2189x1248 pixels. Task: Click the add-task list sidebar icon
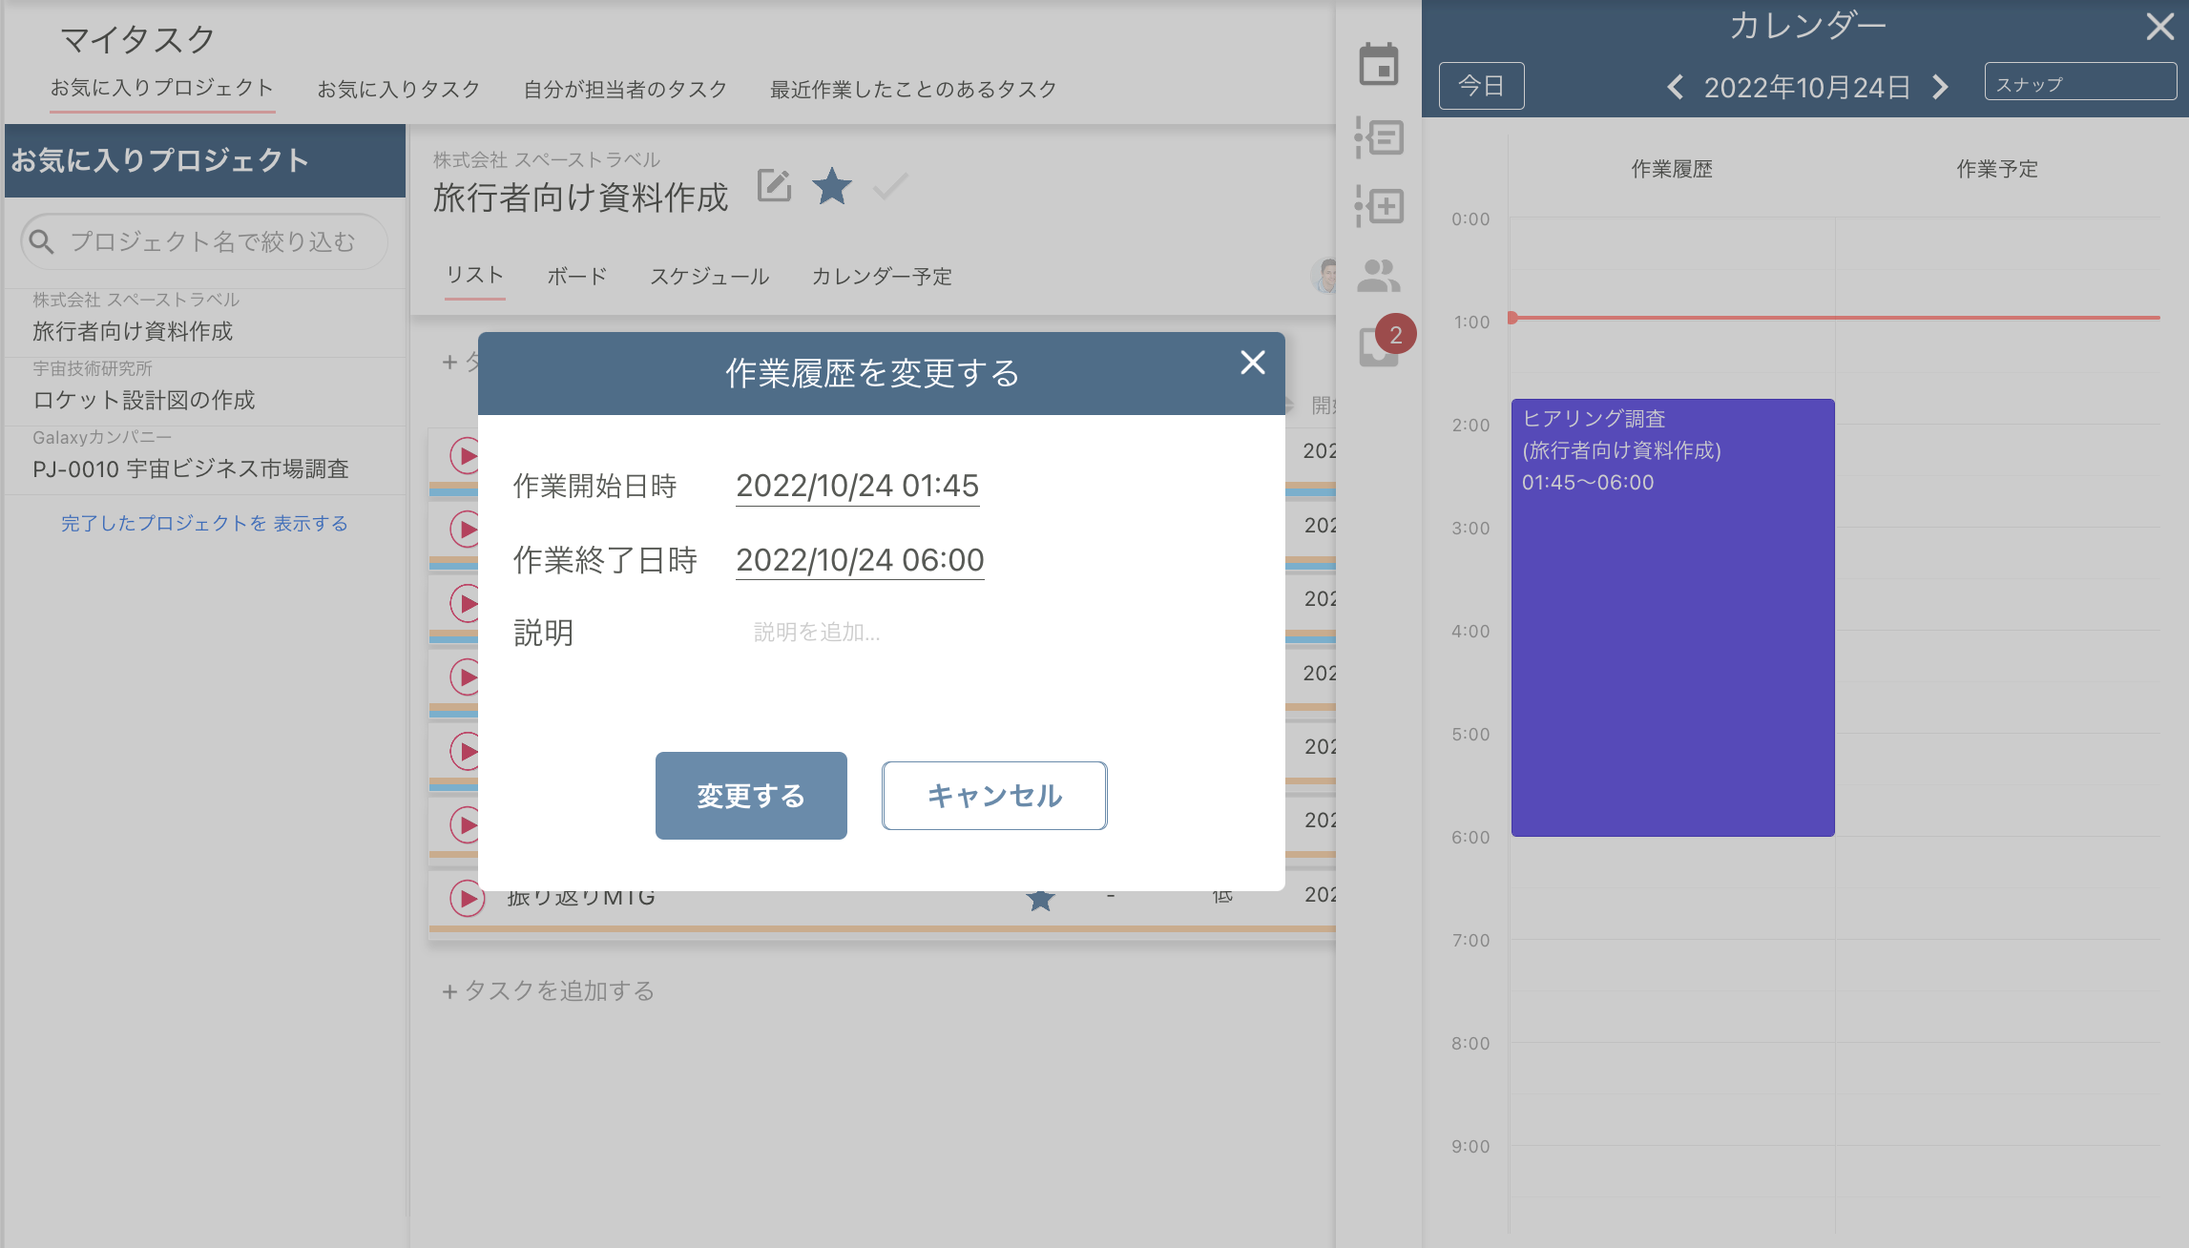click(1378, 206)
